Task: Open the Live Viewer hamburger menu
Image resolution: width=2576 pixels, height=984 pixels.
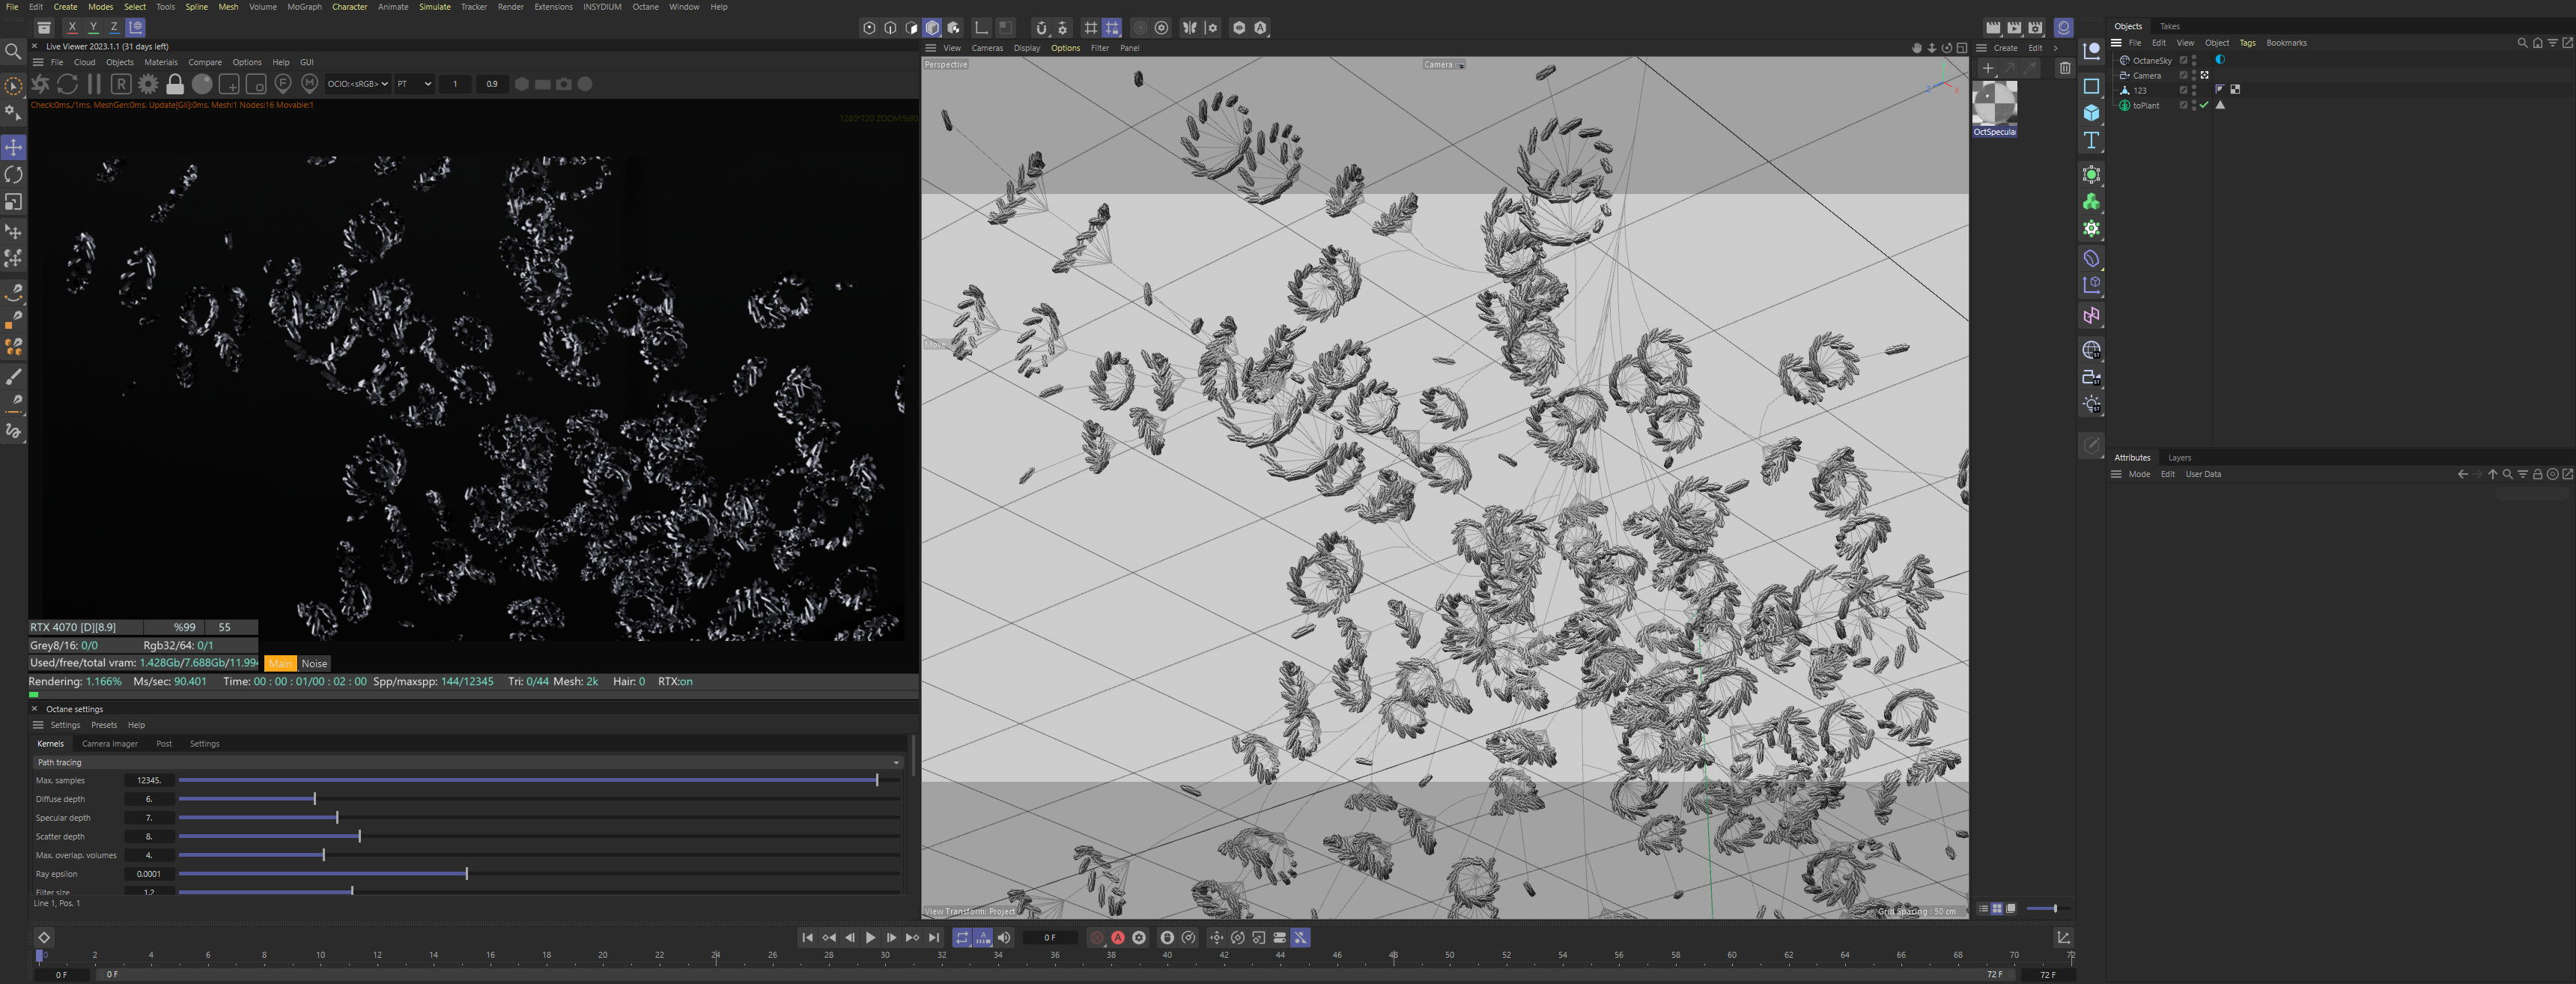Action: point(38,62)
